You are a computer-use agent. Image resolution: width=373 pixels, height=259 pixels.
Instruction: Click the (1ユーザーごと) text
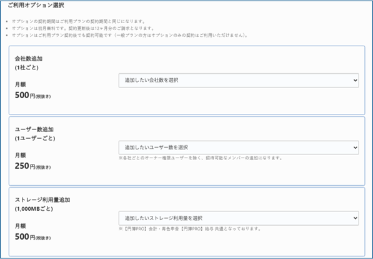35,138
